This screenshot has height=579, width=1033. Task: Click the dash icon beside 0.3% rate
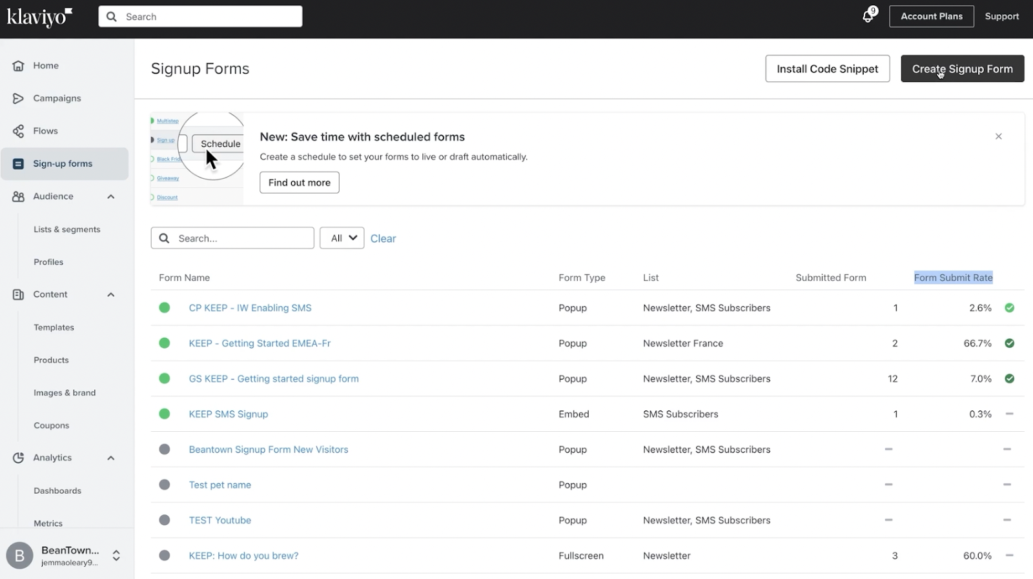[x=1010, y=414]
